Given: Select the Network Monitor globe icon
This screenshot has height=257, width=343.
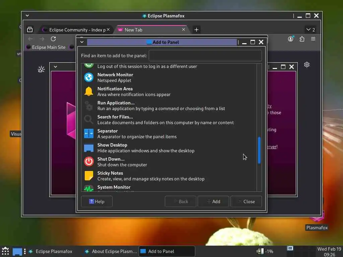Looking at the screenshot, I should point(88,77).
